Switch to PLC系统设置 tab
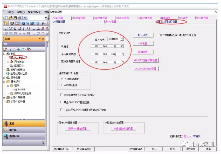 [x=78, y=18]
